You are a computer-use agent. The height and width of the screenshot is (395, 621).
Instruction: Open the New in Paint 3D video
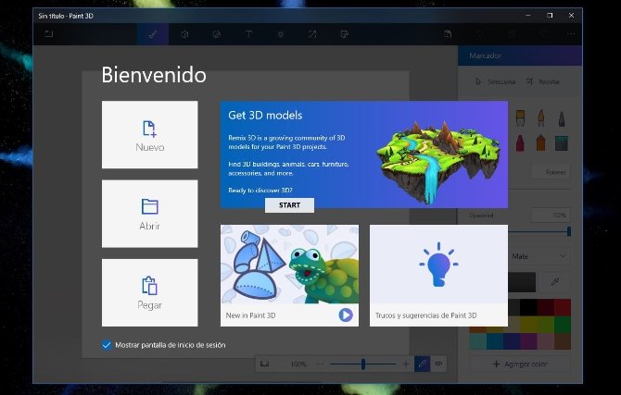(289, 276)
